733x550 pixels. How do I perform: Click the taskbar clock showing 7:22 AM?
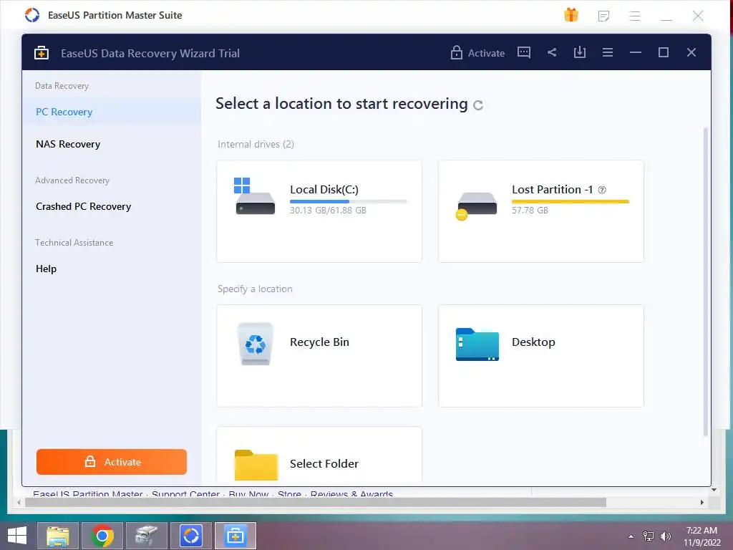click(702, 536)
